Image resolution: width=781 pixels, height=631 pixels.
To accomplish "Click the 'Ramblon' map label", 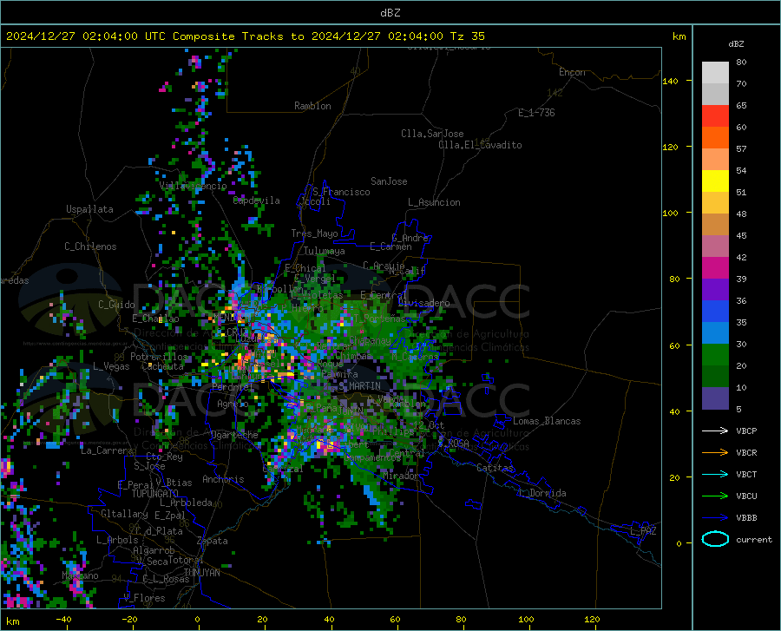I will click(312, 106).
